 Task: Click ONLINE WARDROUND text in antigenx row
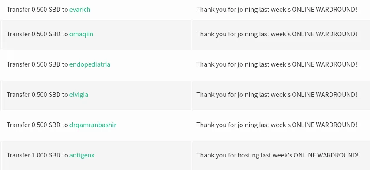326,155
